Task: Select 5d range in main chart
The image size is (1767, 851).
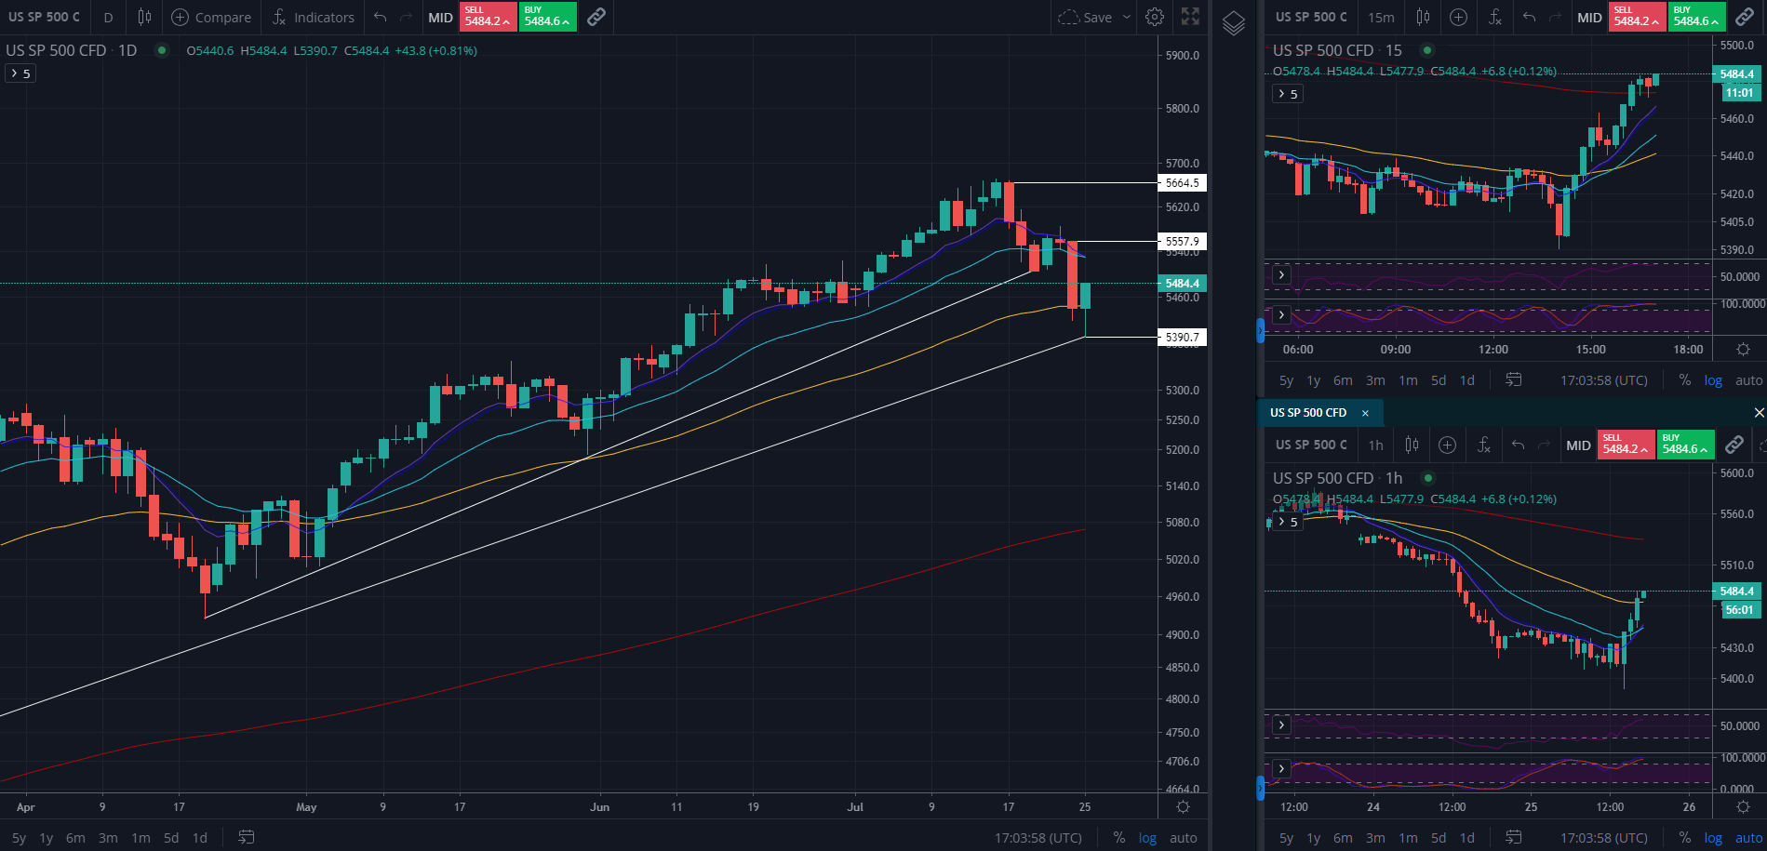Action: pyautogui.click(x=171, y=837)
